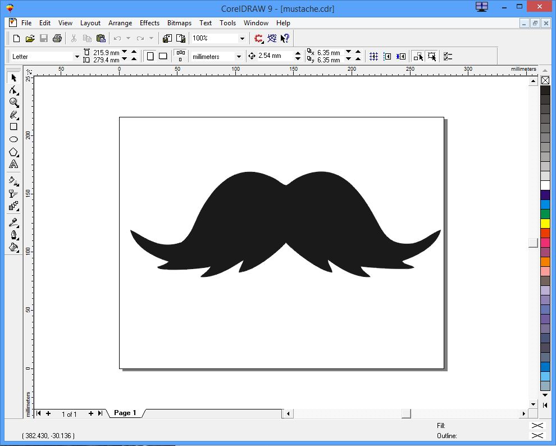Image resolution: width=556 pixels, height=446 pixels.
Task: Select the Freehand drawing tool
Action: 13,115
